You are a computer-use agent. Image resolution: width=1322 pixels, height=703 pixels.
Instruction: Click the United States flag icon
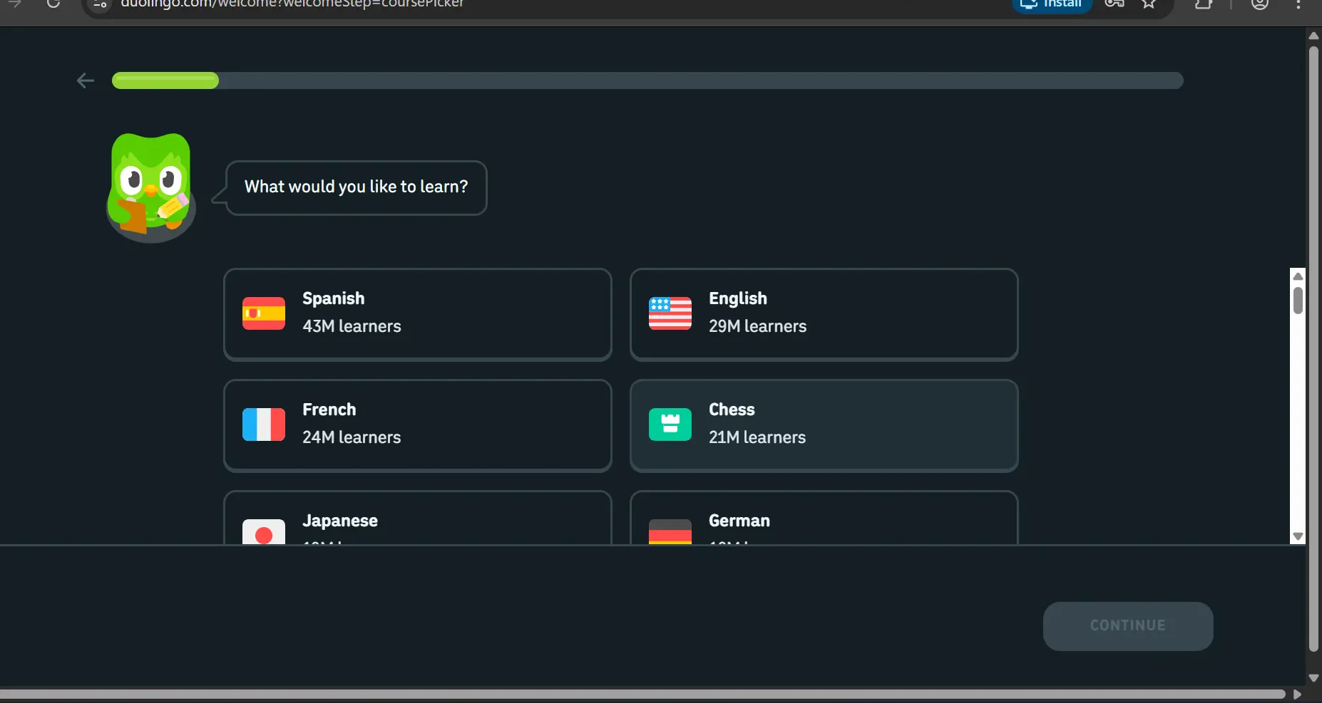pyautogui.click(x=670, y=313)
